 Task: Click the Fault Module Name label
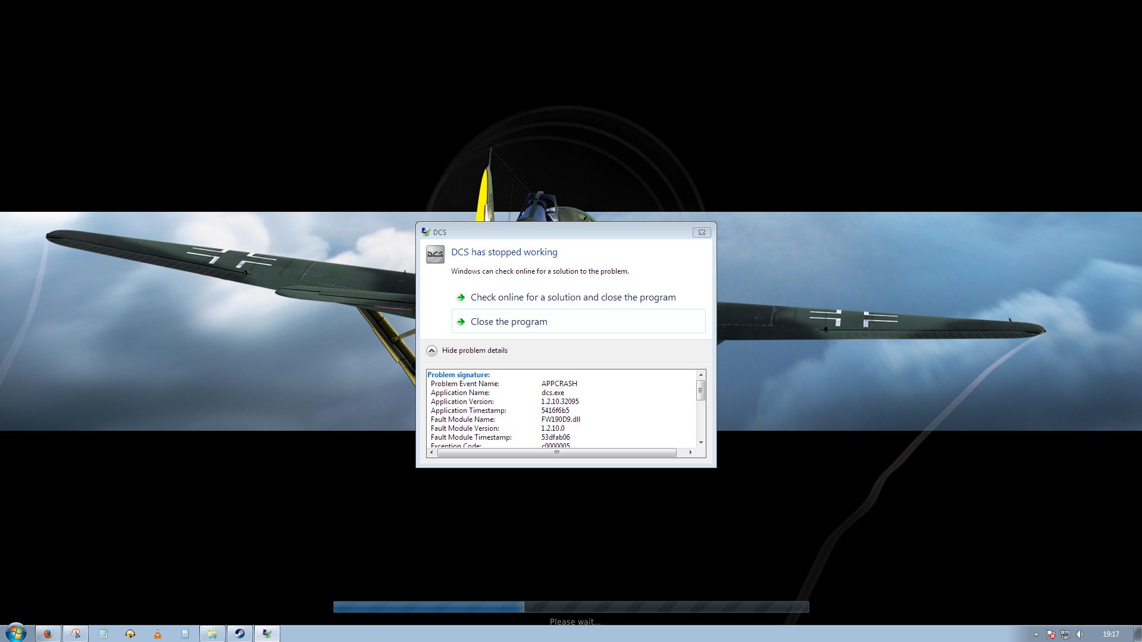[463, 419]
